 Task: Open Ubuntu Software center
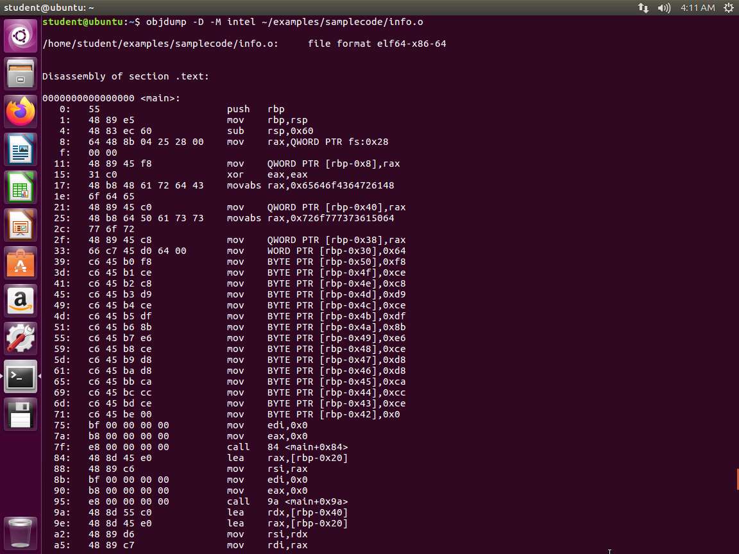point(21,263)
